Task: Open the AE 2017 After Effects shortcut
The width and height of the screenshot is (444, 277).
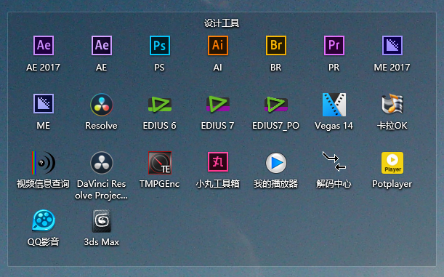Action: [x=44, y=45]
